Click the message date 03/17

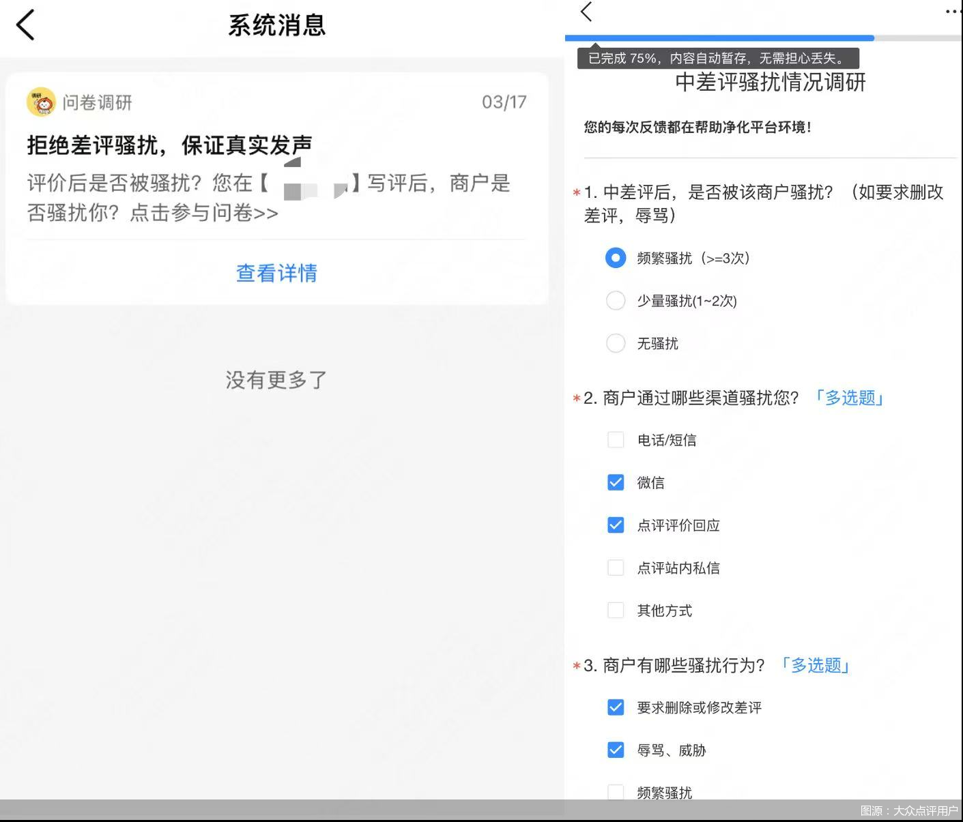504,102
